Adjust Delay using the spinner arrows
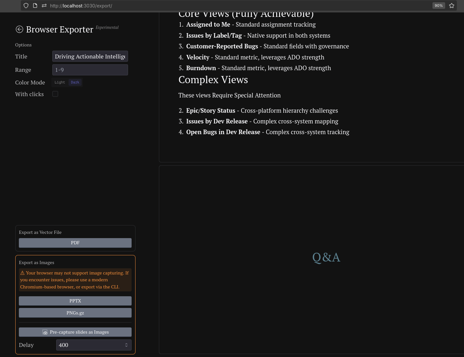The height and width of the screenshot is (357, 464). [x=126, y=345]
